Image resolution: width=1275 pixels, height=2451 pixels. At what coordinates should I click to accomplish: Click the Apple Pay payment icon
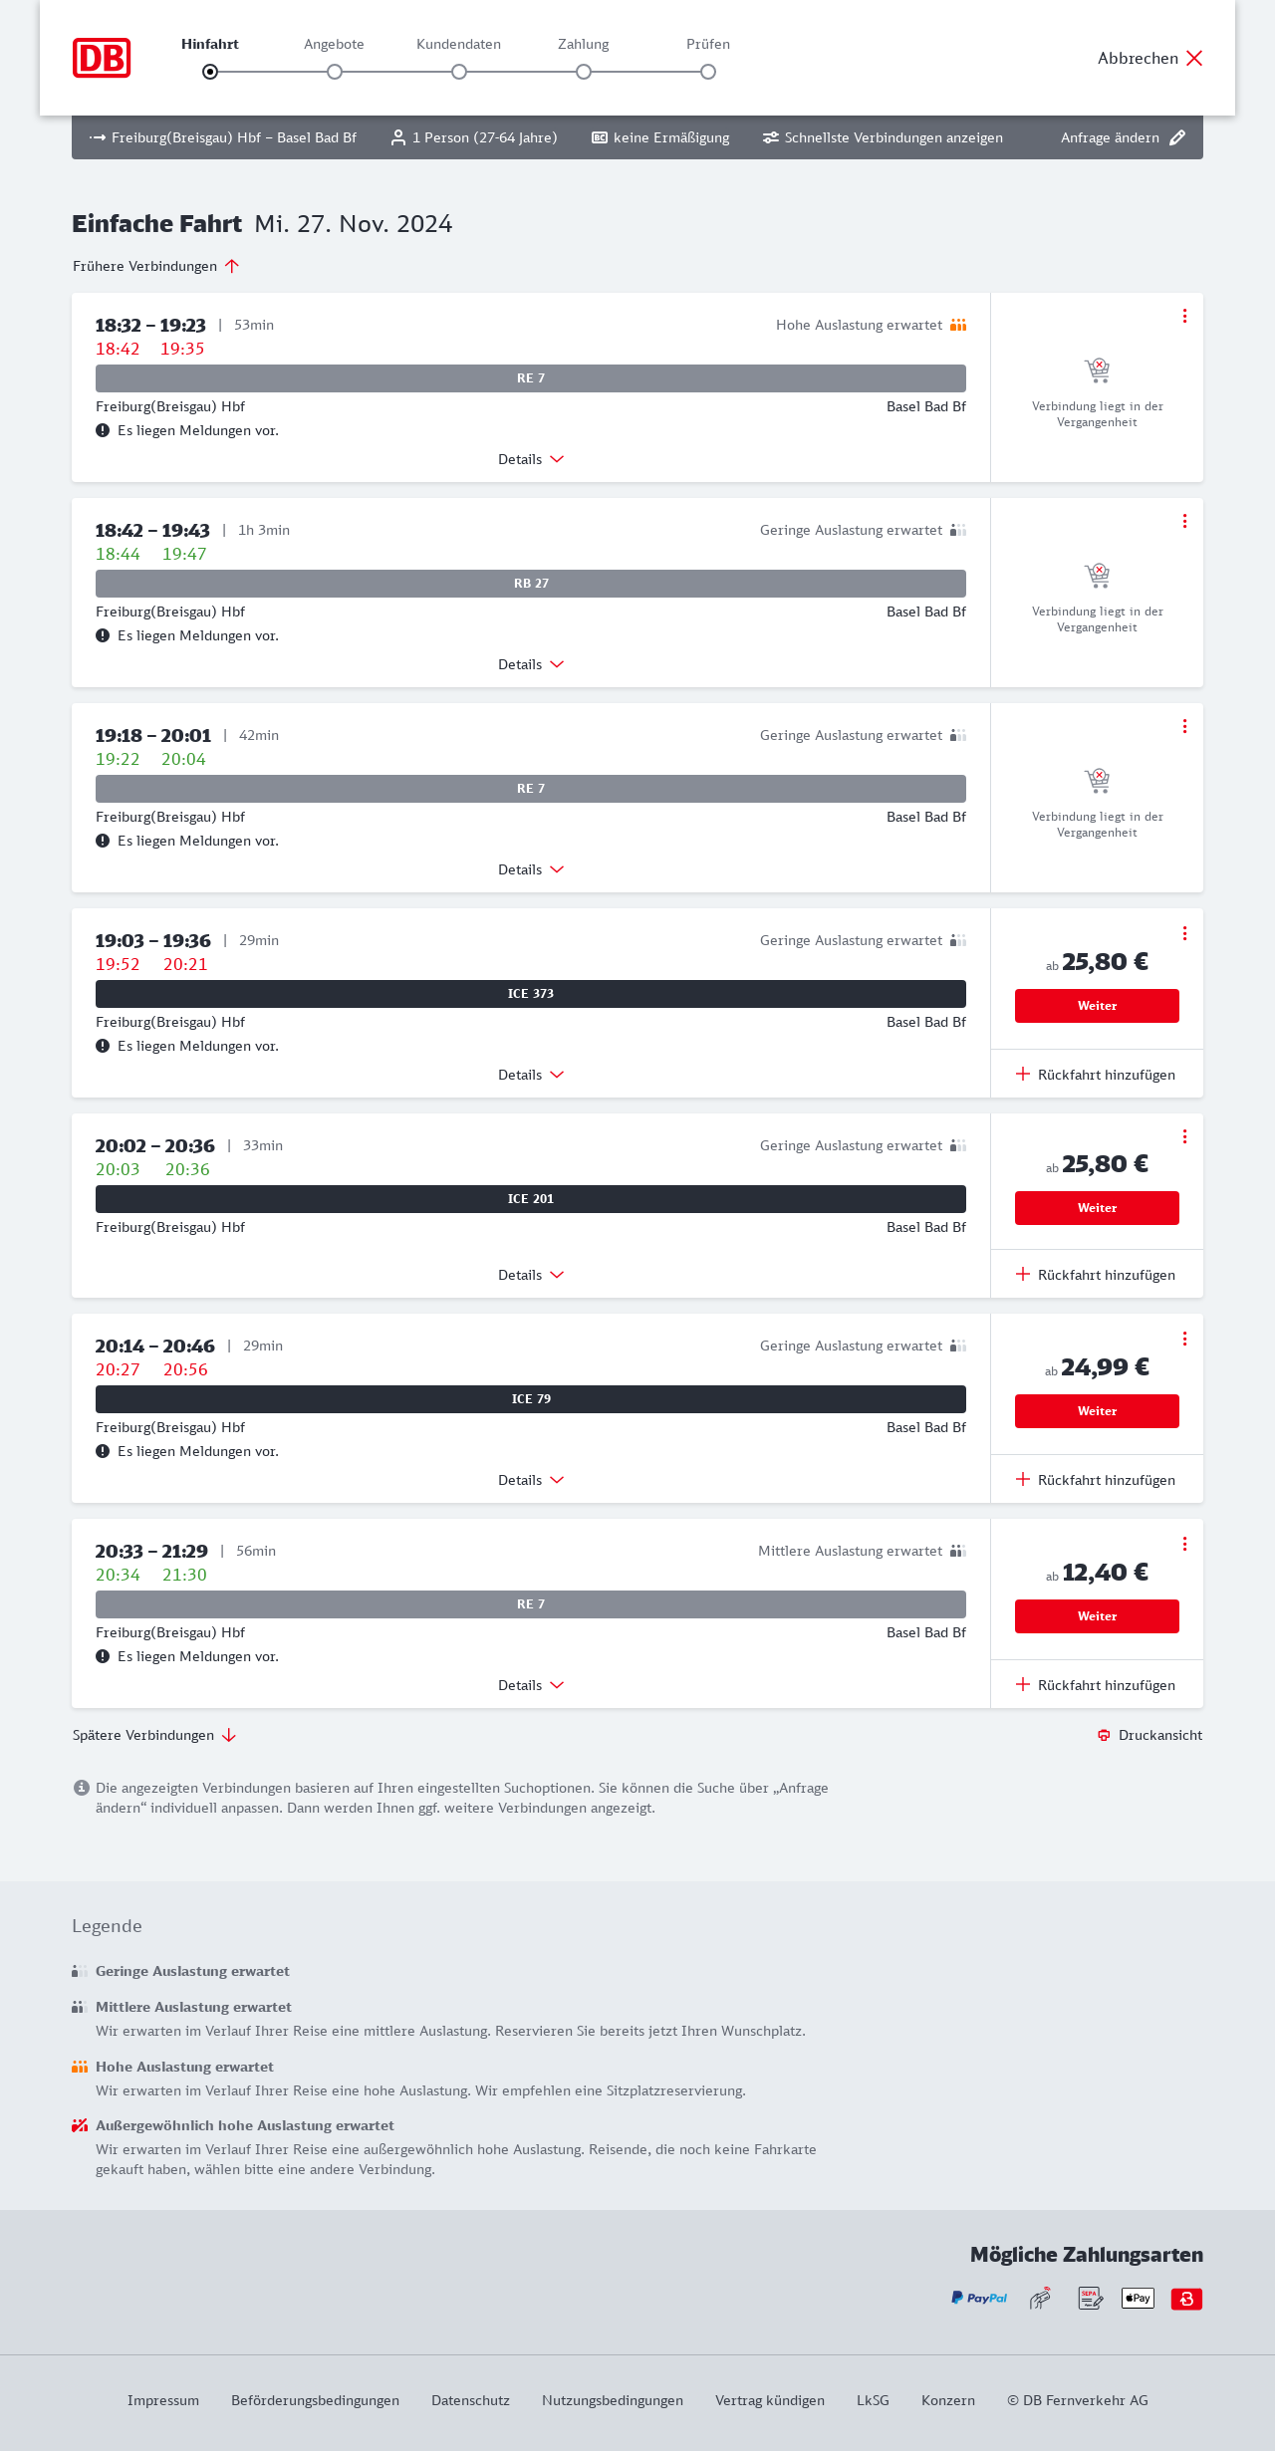[1138, 2298]
